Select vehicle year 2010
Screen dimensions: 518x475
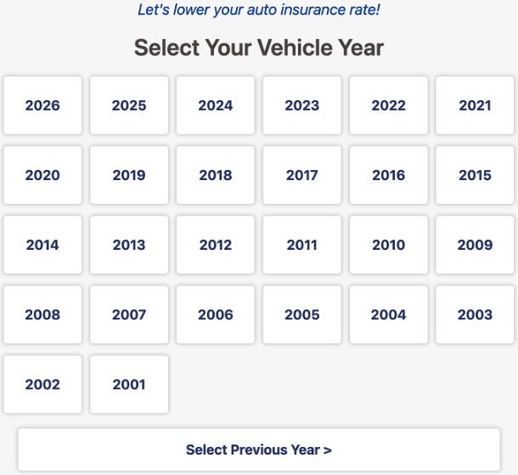click(389, 245)
